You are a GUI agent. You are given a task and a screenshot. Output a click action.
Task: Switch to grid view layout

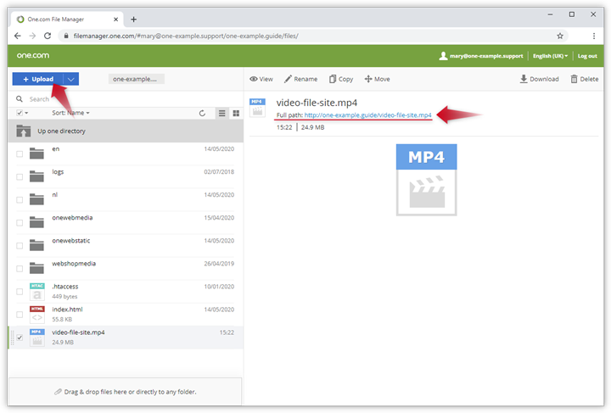pos(235,113)
